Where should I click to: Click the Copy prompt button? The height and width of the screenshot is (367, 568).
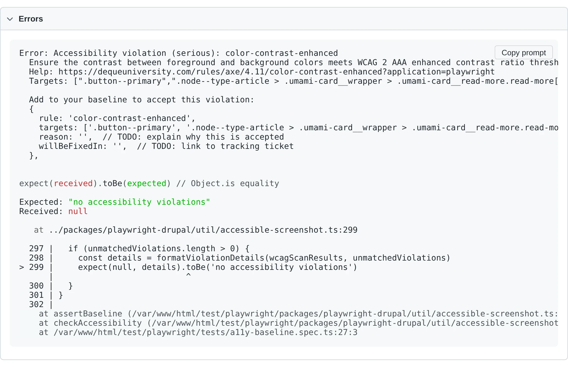[x=523, y=53]
